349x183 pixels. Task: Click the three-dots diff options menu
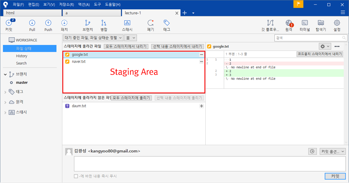(x=337, y=46)
